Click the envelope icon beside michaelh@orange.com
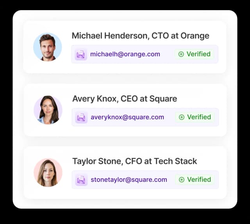 [81, 54]
